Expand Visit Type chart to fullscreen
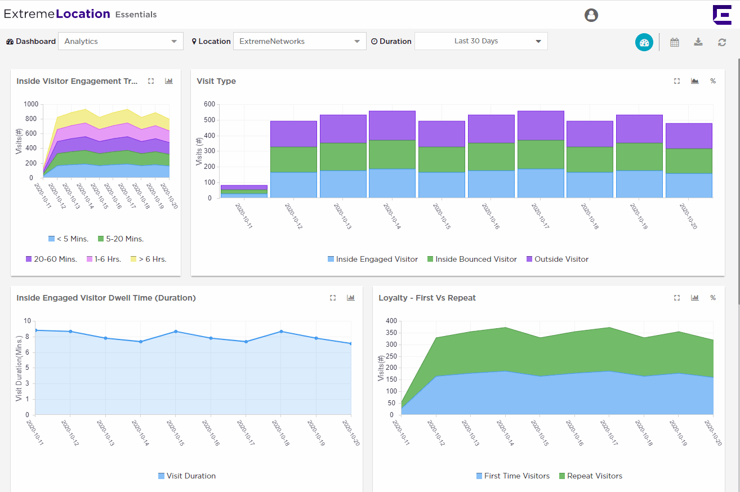The width and height of the screenshot is (740, 492). 677,81
